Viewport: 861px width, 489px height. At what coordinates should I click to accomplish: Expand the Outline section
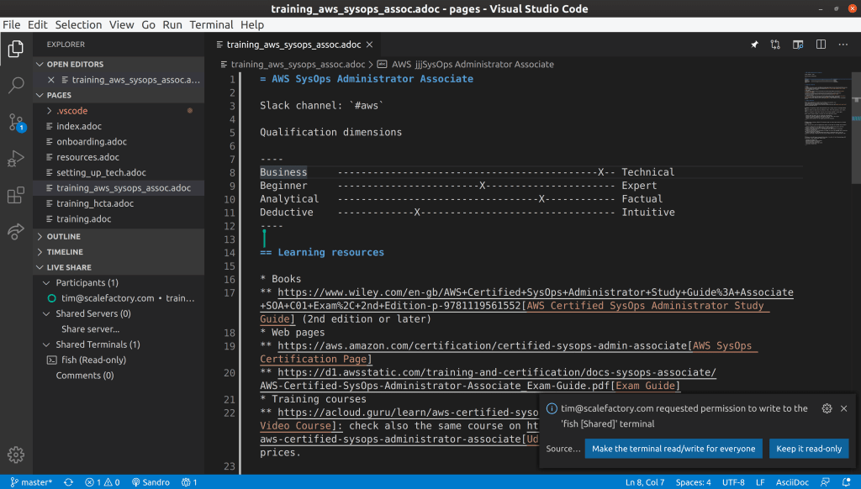click(119, 237)
